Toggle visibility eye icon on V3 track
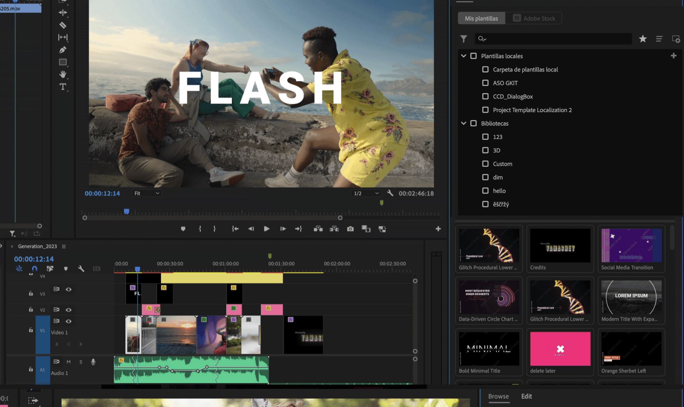 coord(68,289)
